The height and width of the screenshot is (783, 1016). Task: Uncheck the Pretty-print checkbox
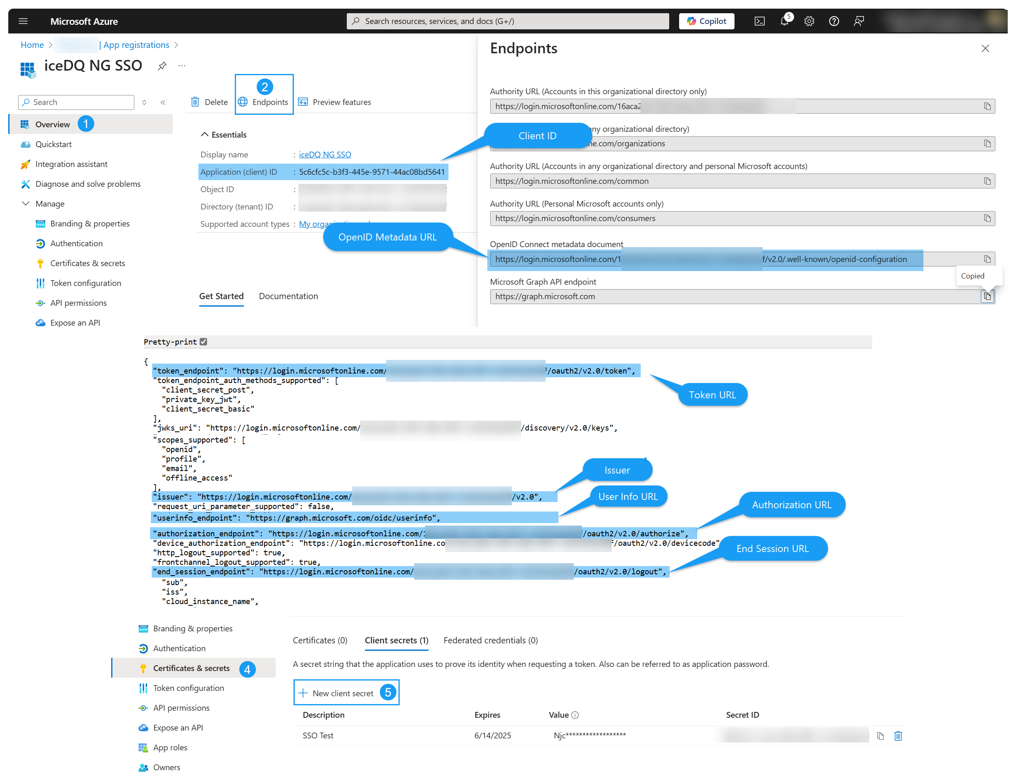pos(203,341)
